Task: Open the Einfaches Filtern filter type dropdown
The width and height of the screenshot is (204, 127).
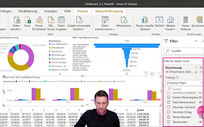Action: tap(184, 83)
